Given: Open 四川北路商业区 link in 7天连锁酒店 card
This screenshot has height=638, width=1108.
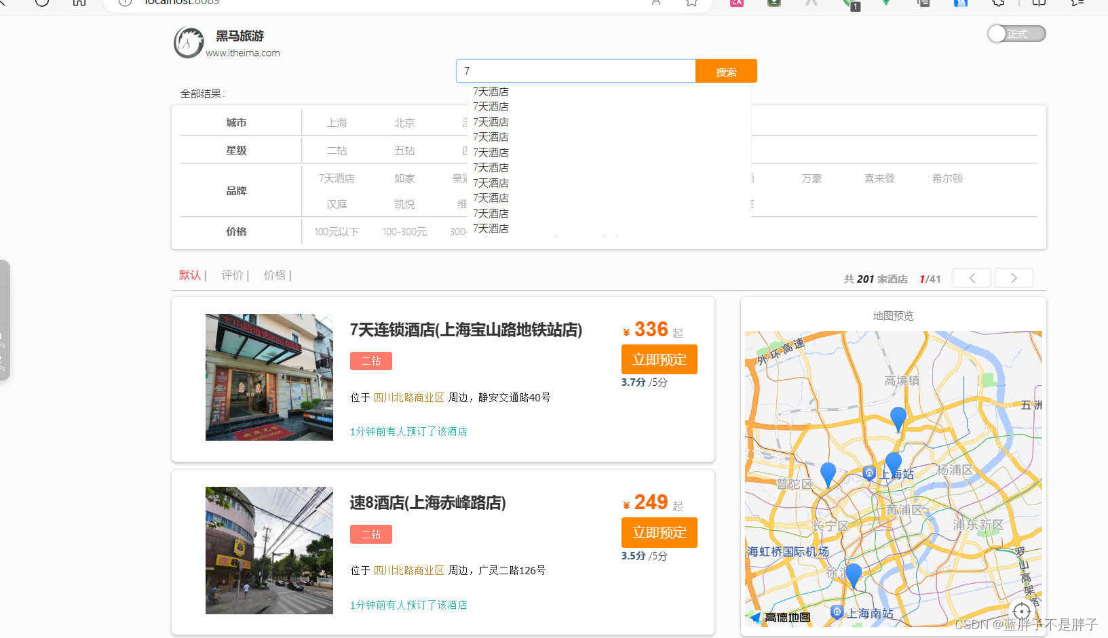Looking at the screenshot, I should [x=408, y=397].
